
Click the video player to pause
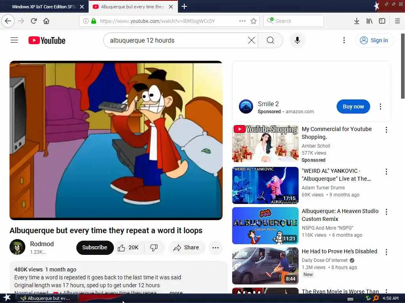click(116, 140)
